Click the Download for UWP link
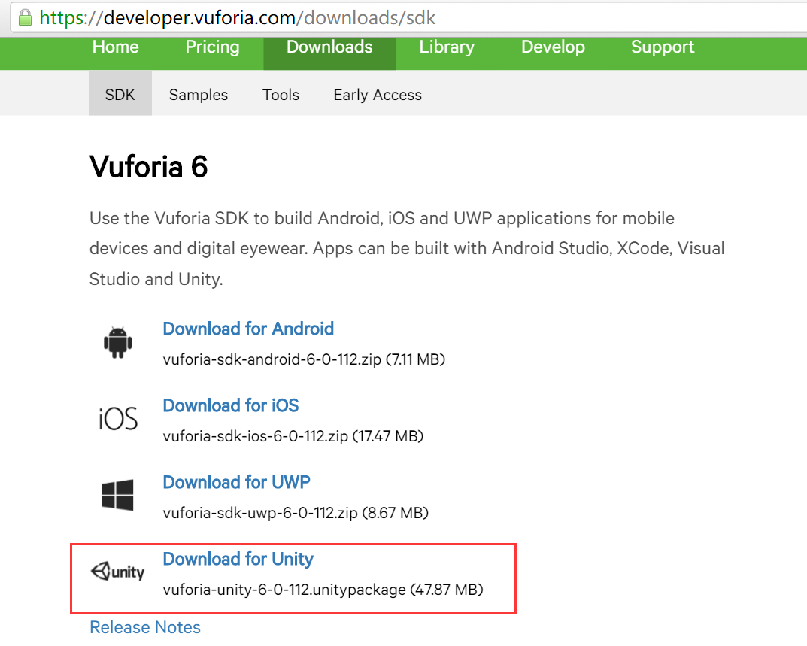This screenshot has width=807, height=646. point(236,482)
